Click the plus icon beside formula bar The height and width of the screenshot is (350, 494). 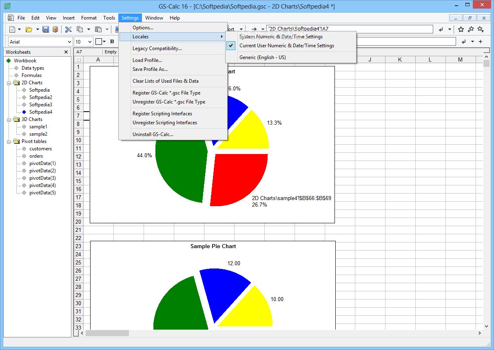click(x=481, y=42)
